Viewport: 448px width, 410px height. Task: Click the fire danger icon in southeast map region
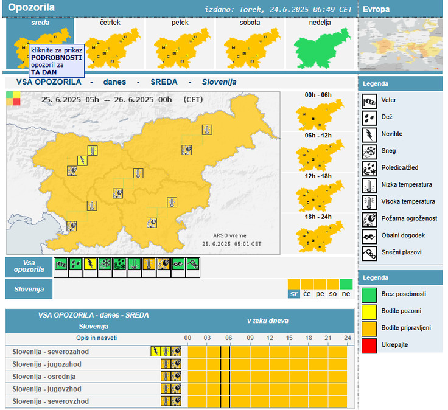(x=152, y=223)
